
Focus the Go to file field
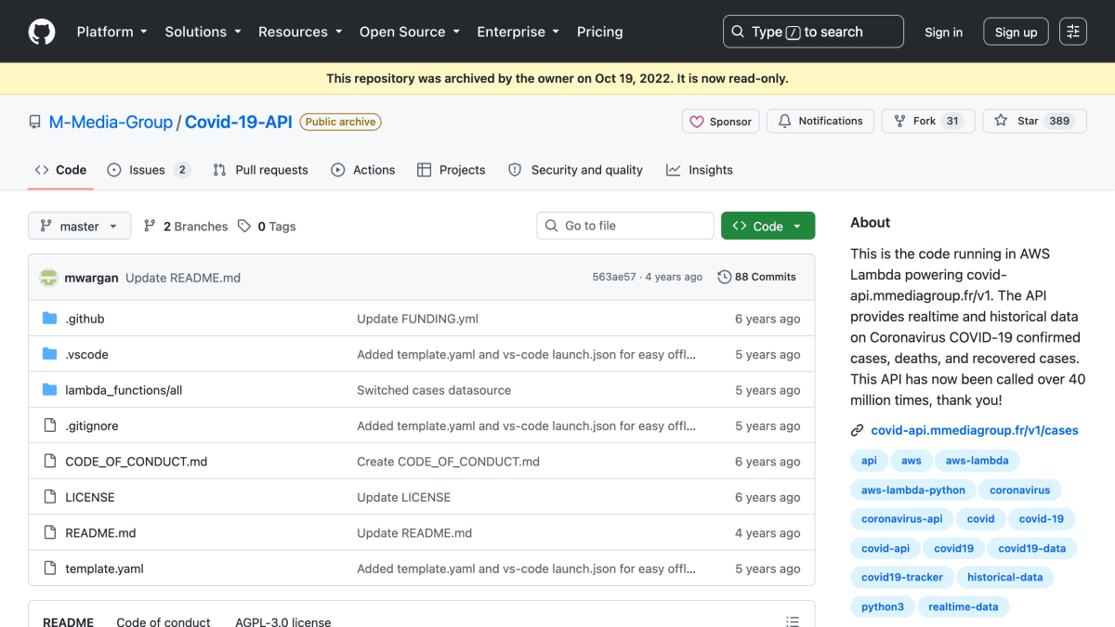click(625, 226)
